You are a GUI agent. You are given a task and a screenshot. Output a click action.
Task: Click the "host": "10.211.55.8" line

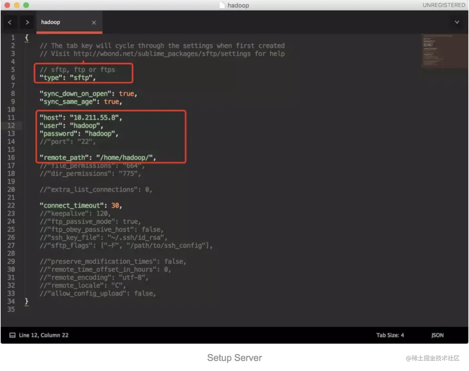tap(81, 118)
